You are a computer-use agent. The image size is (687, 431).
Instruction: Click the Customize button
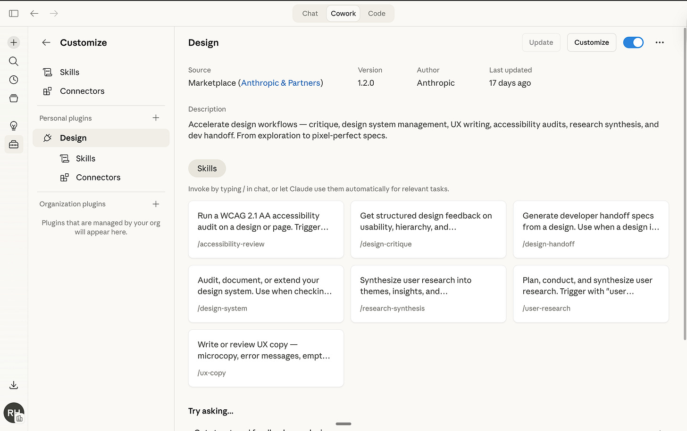591,42
